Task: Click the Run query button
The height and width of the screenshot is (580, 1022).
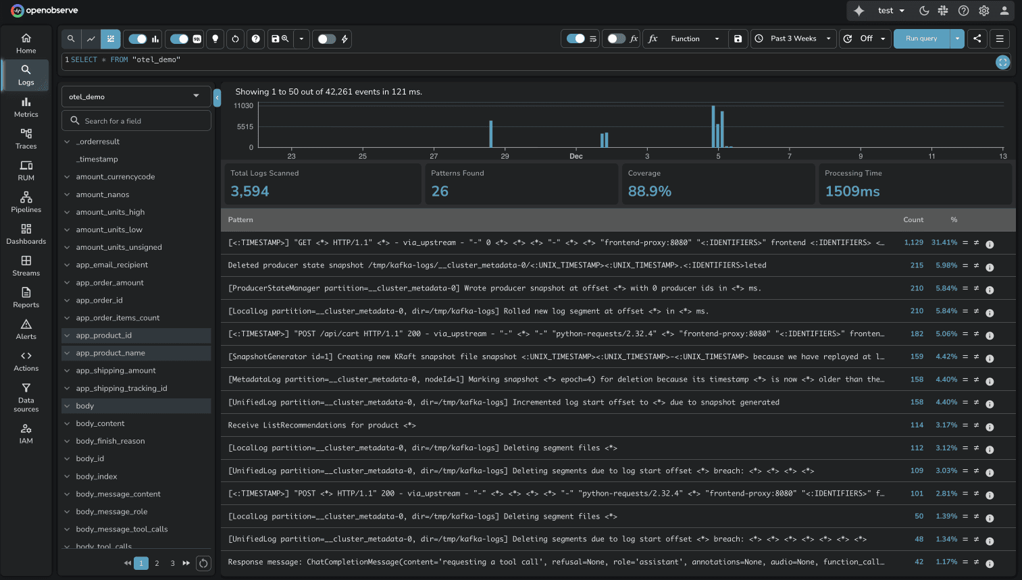Action: [x=921, y=38]
